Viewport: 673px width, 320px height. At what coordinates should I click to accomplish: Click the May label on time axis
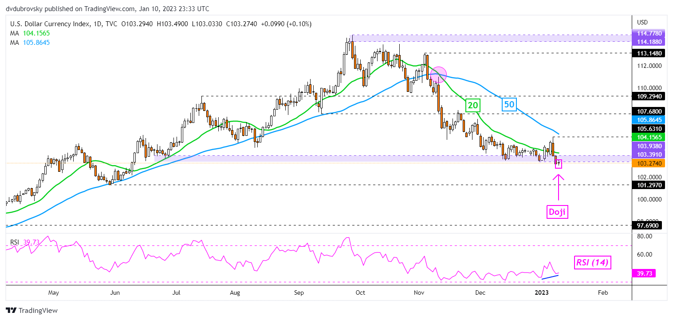(53, 292)
